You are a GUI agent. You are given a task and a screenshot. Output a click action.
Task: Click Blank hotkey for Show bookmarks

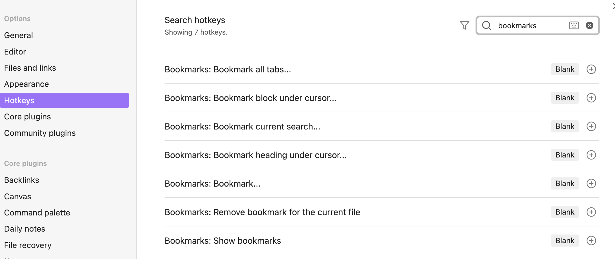[564, 241]
